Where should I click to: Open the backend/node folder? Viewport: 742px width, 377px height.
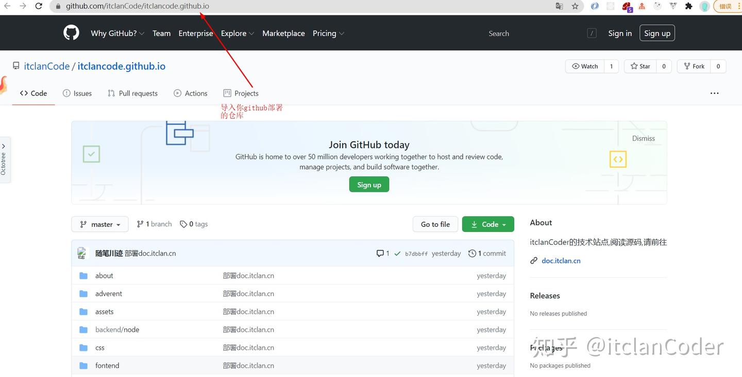point(117,330)
